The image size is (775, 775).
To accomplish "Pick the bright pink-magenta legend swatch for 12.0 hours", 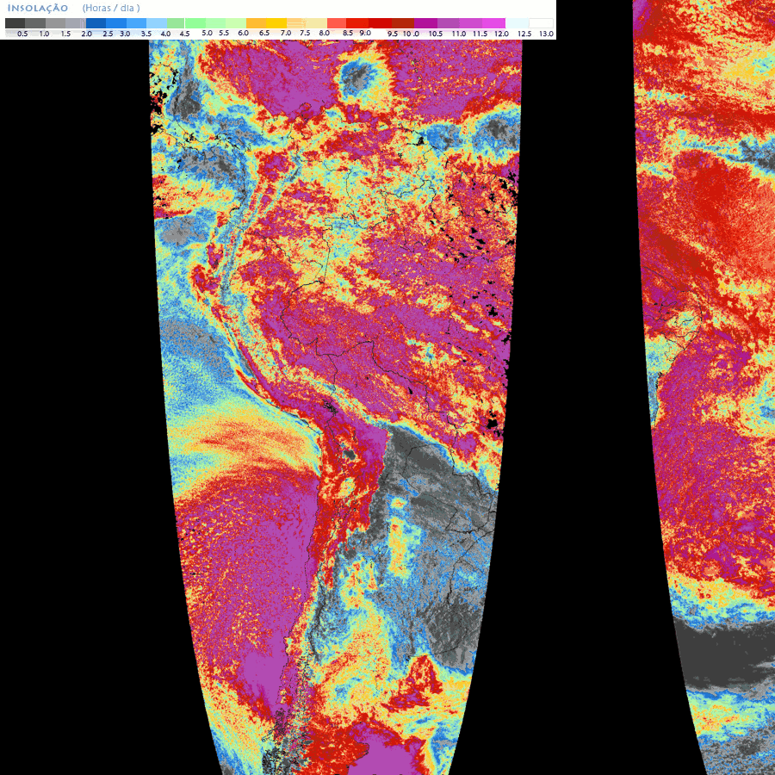I will [x=493, y=23].
